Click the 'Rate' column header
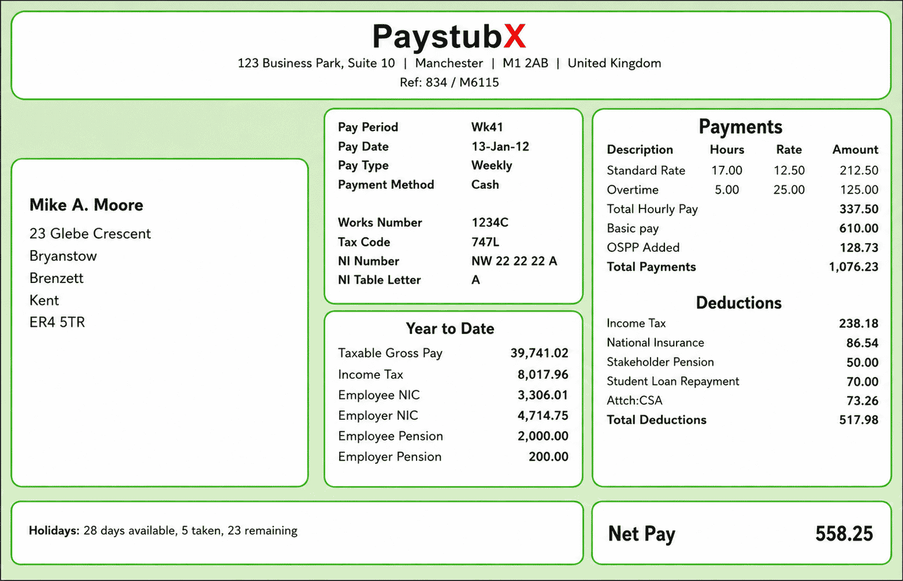The height and width of the screenshot is (581, 903). tap(789, 150)
